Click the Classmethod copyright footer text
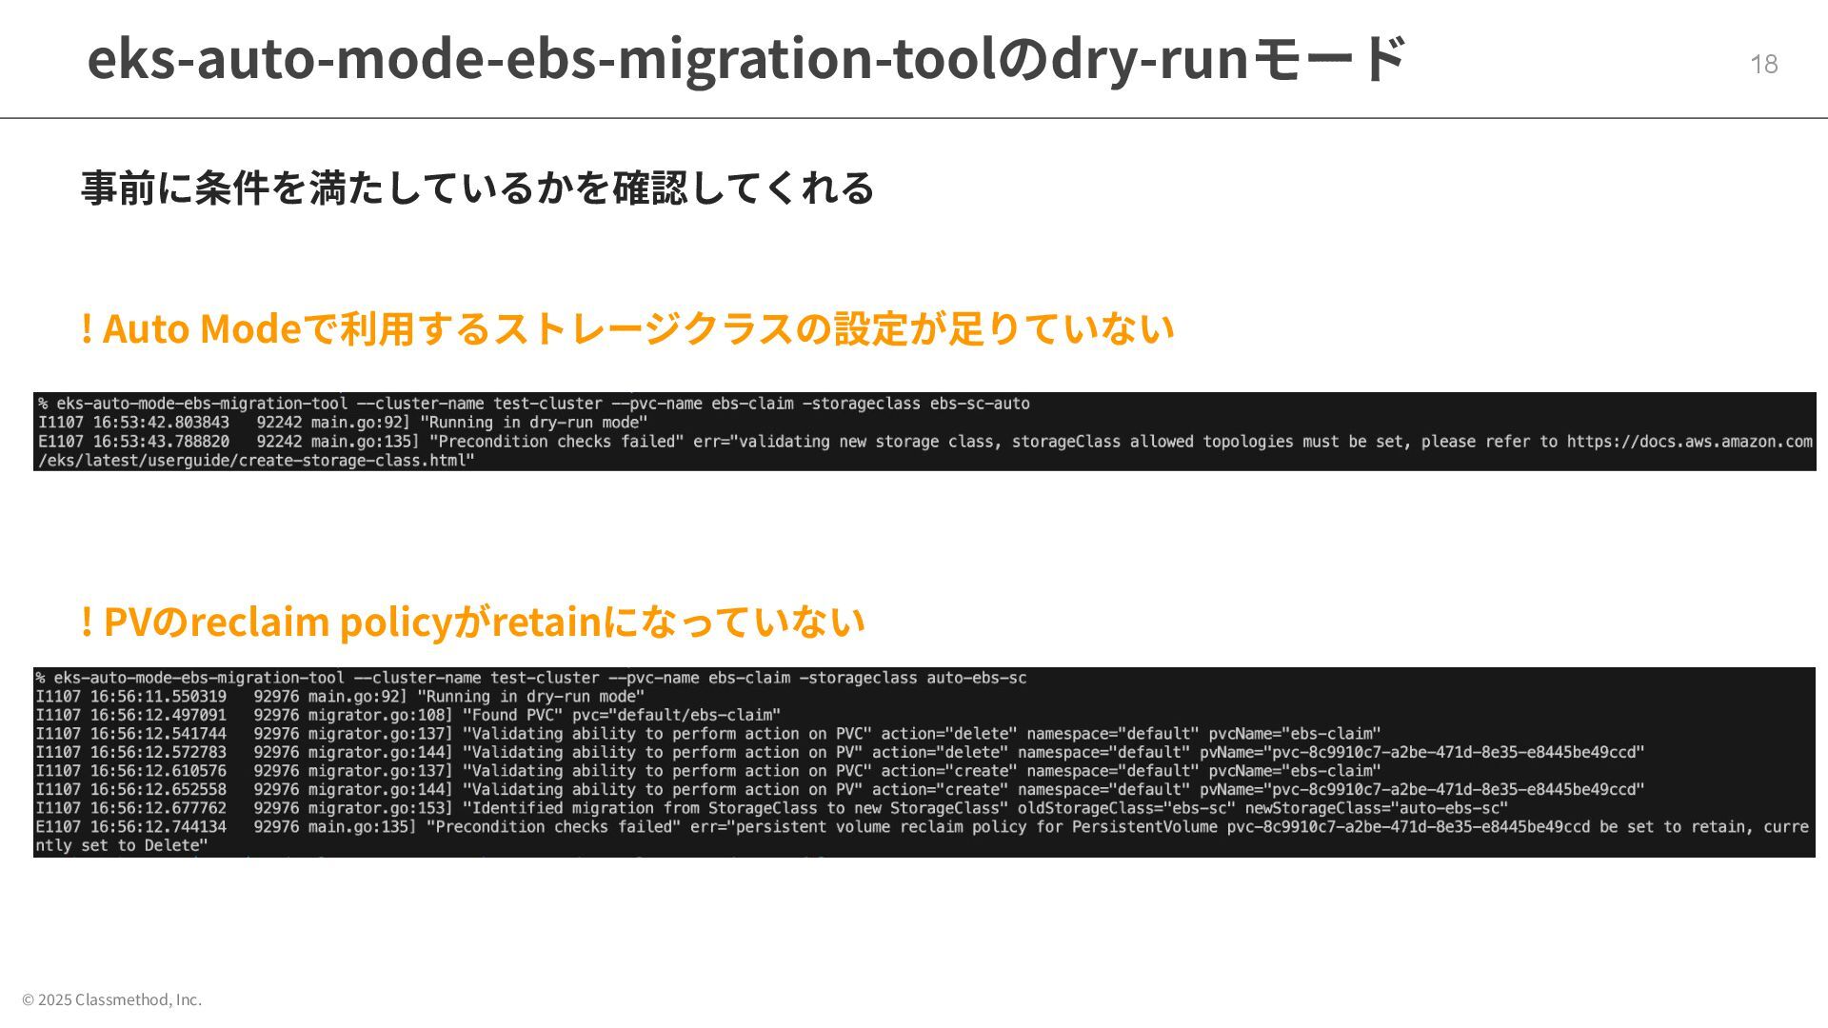The height and width of the screenshot is (1028, 1828). pyautogui.click(x=111, y=999)
